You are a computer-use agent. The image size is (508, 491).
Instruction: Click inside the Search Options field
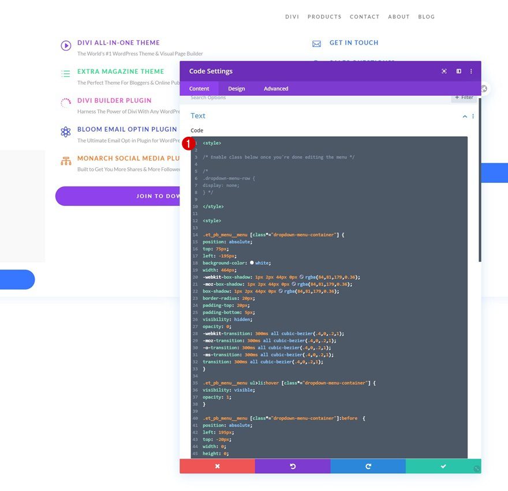(260, 97)
